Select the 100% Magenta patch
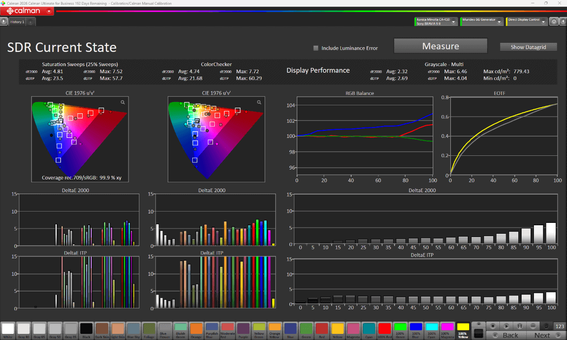567x340 pixels. click(447, 330)
